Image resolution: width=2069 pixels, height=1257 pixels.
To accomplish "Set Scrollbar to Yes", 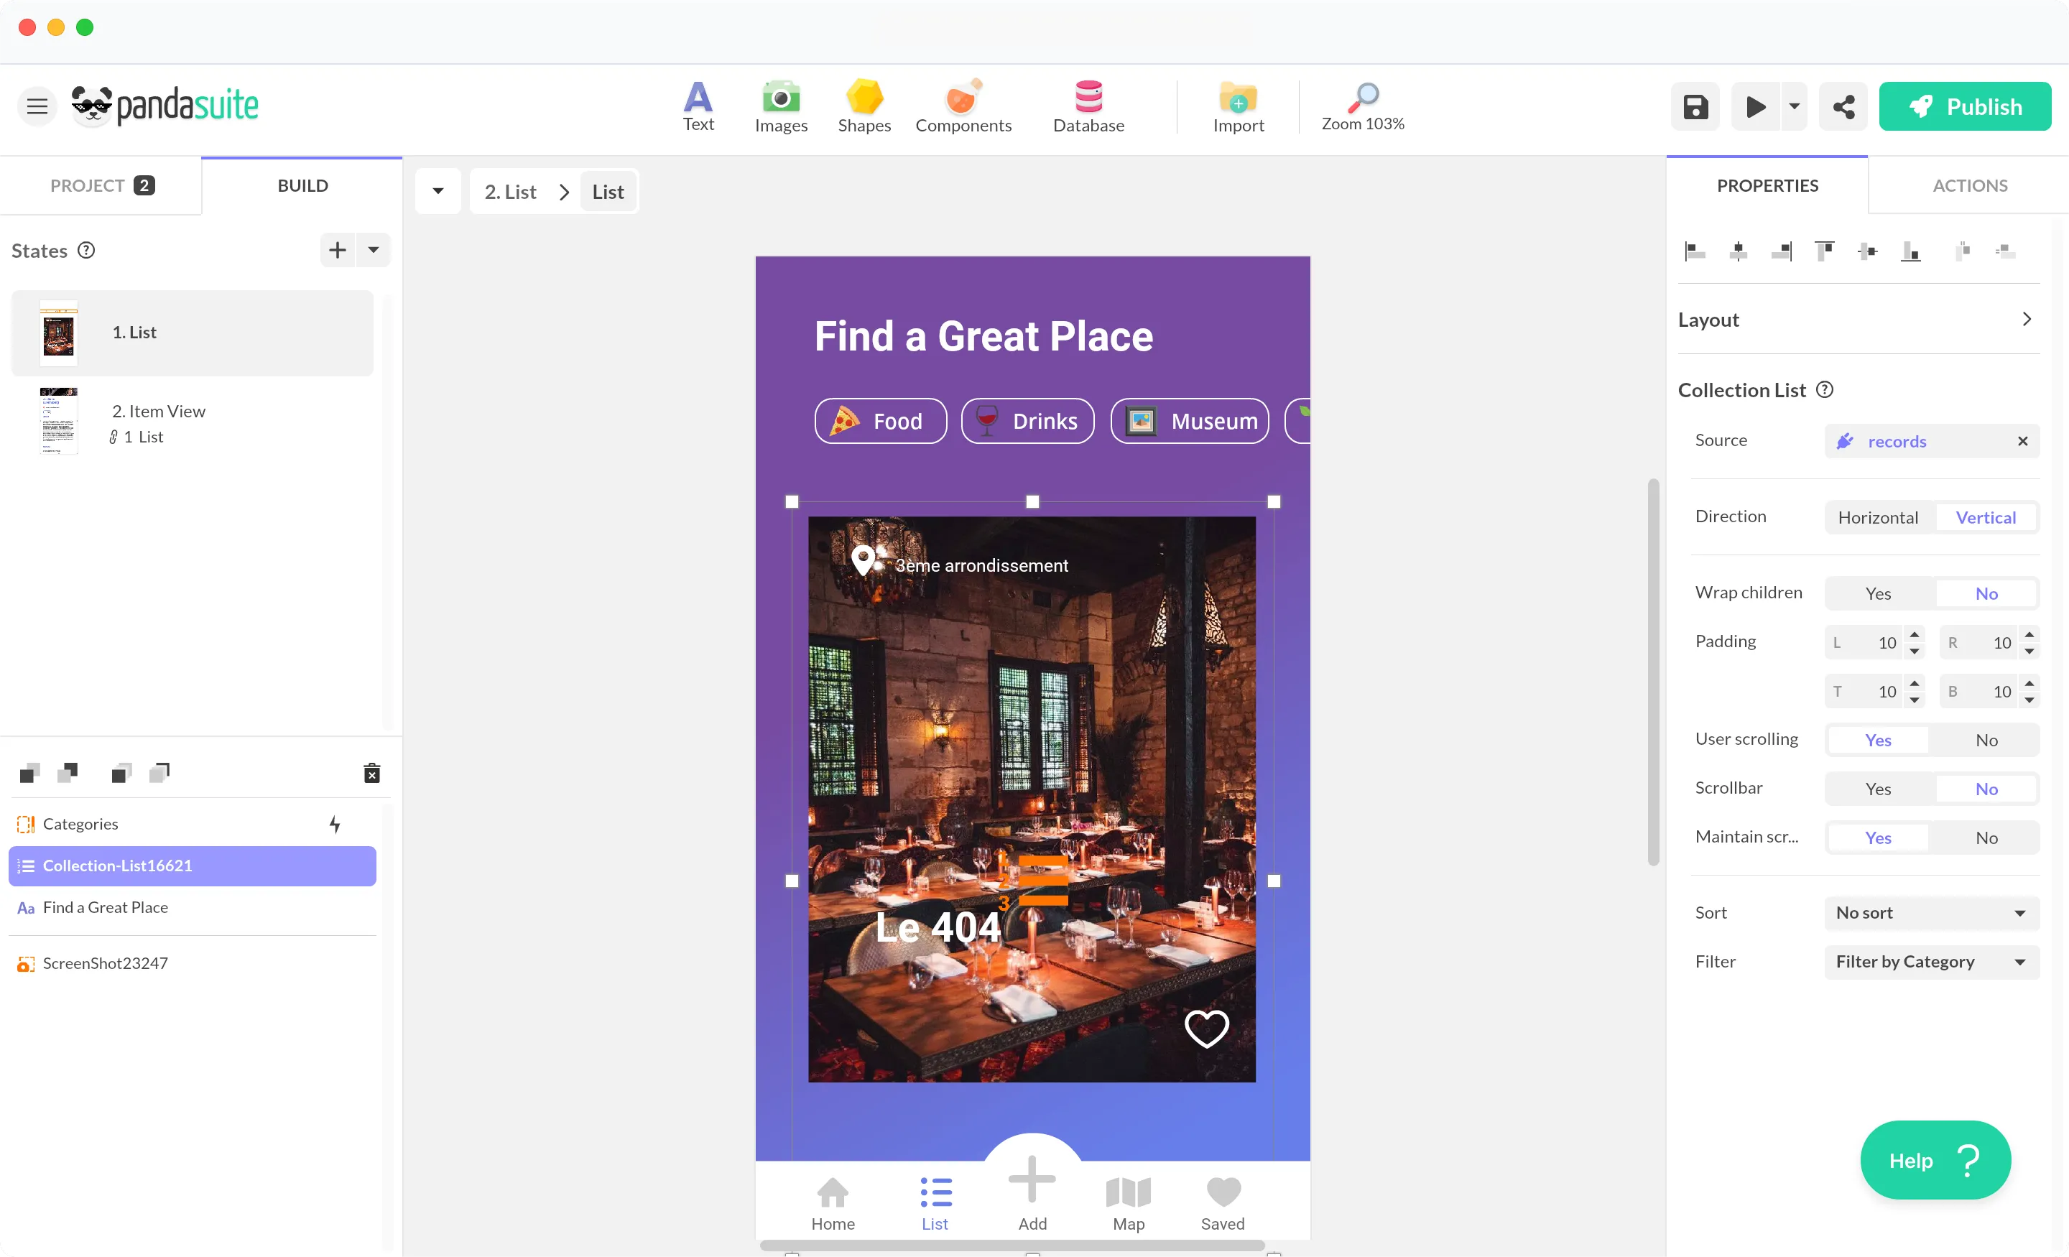I will tap(1878, 789).
